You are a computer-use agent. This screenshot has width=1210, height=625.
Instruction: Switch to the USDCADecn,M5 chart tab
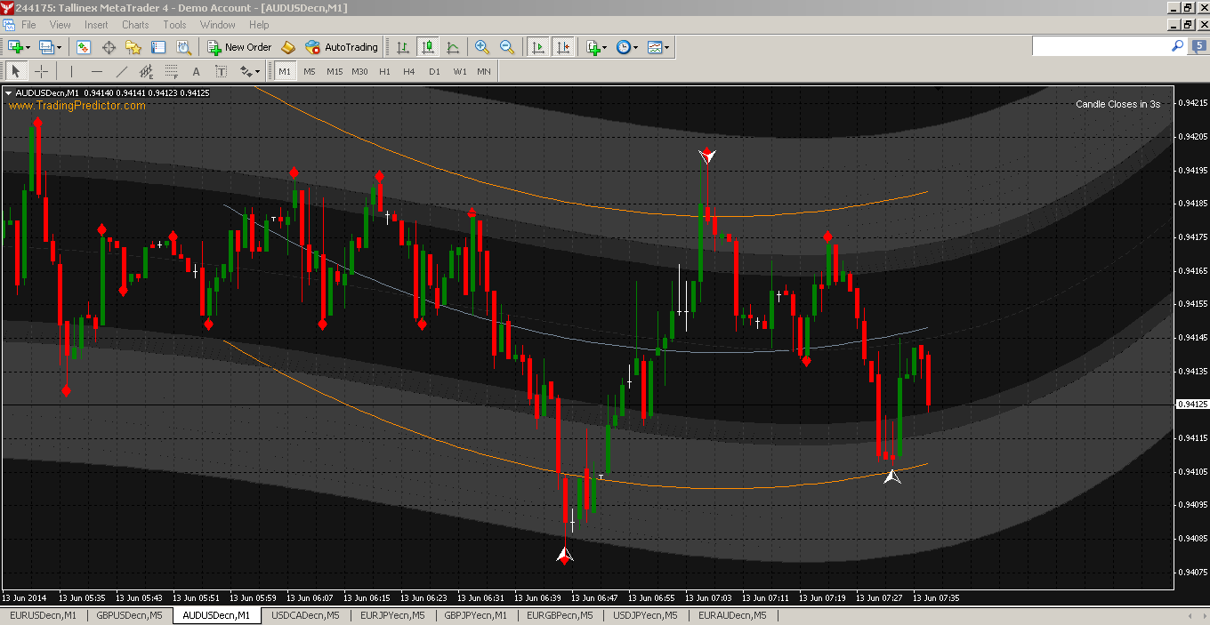[305, 615]
